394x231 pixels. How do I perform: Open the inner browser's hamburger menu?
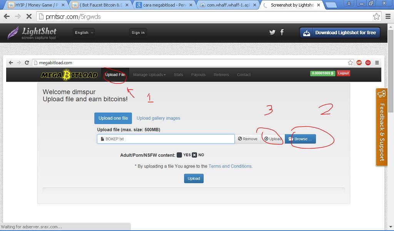pyautogui.click(x=377, y=62)
